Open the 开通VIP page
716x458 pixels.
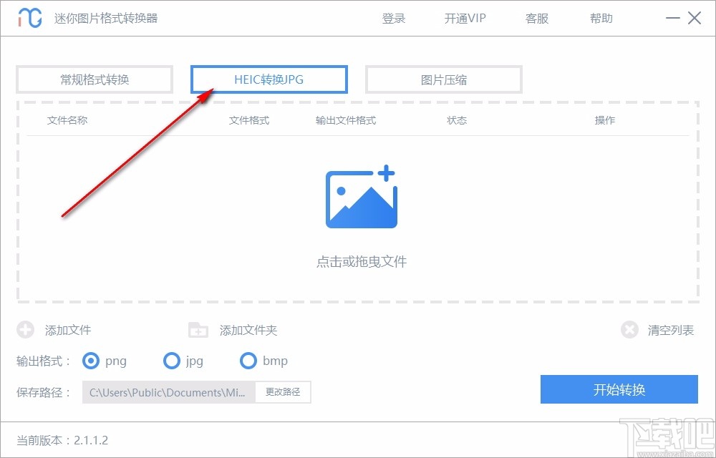point(464,19)
